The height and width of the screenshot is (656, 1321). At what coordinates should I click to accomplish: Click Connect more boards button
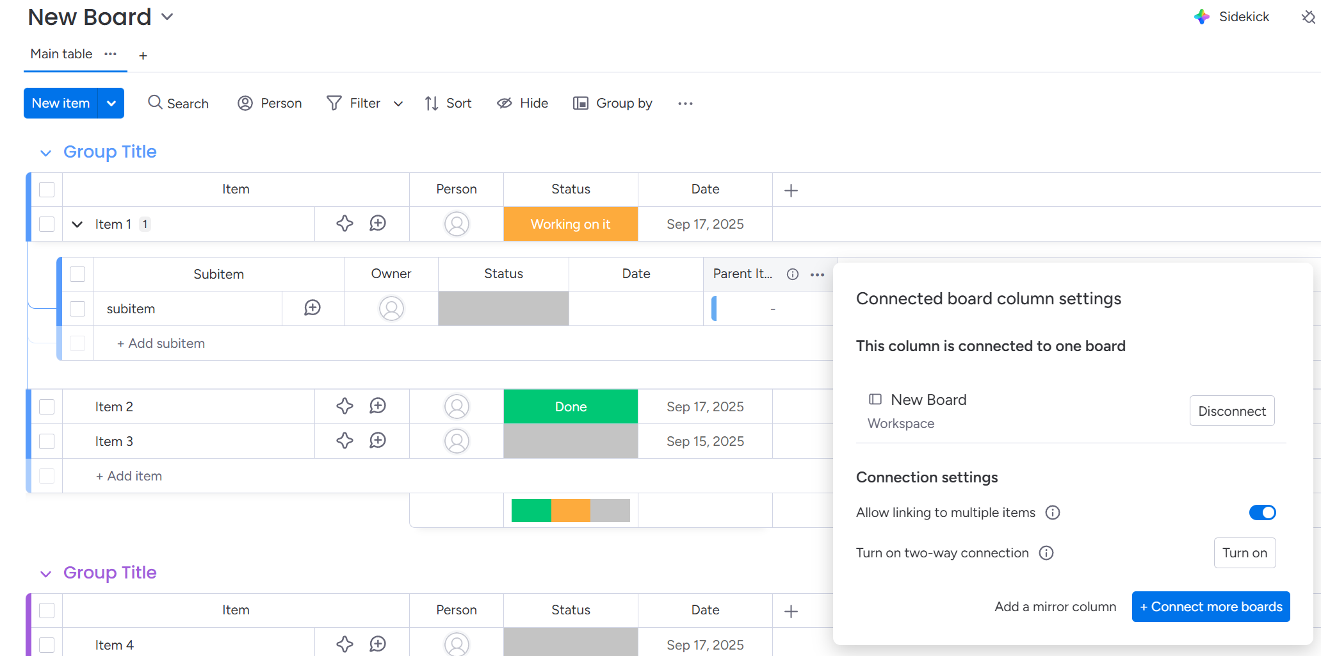coord(1210,607)
